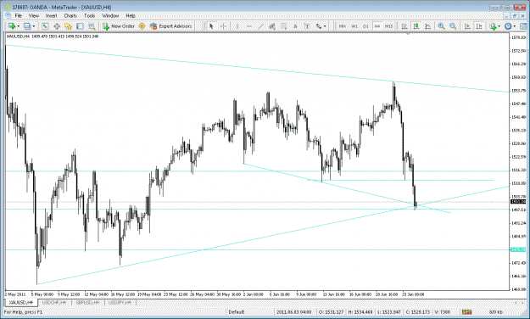This screenshot has height=319, width=530.
Task: Click the '23 Jun 08:00' time axis label
Action: click(413, 294)
